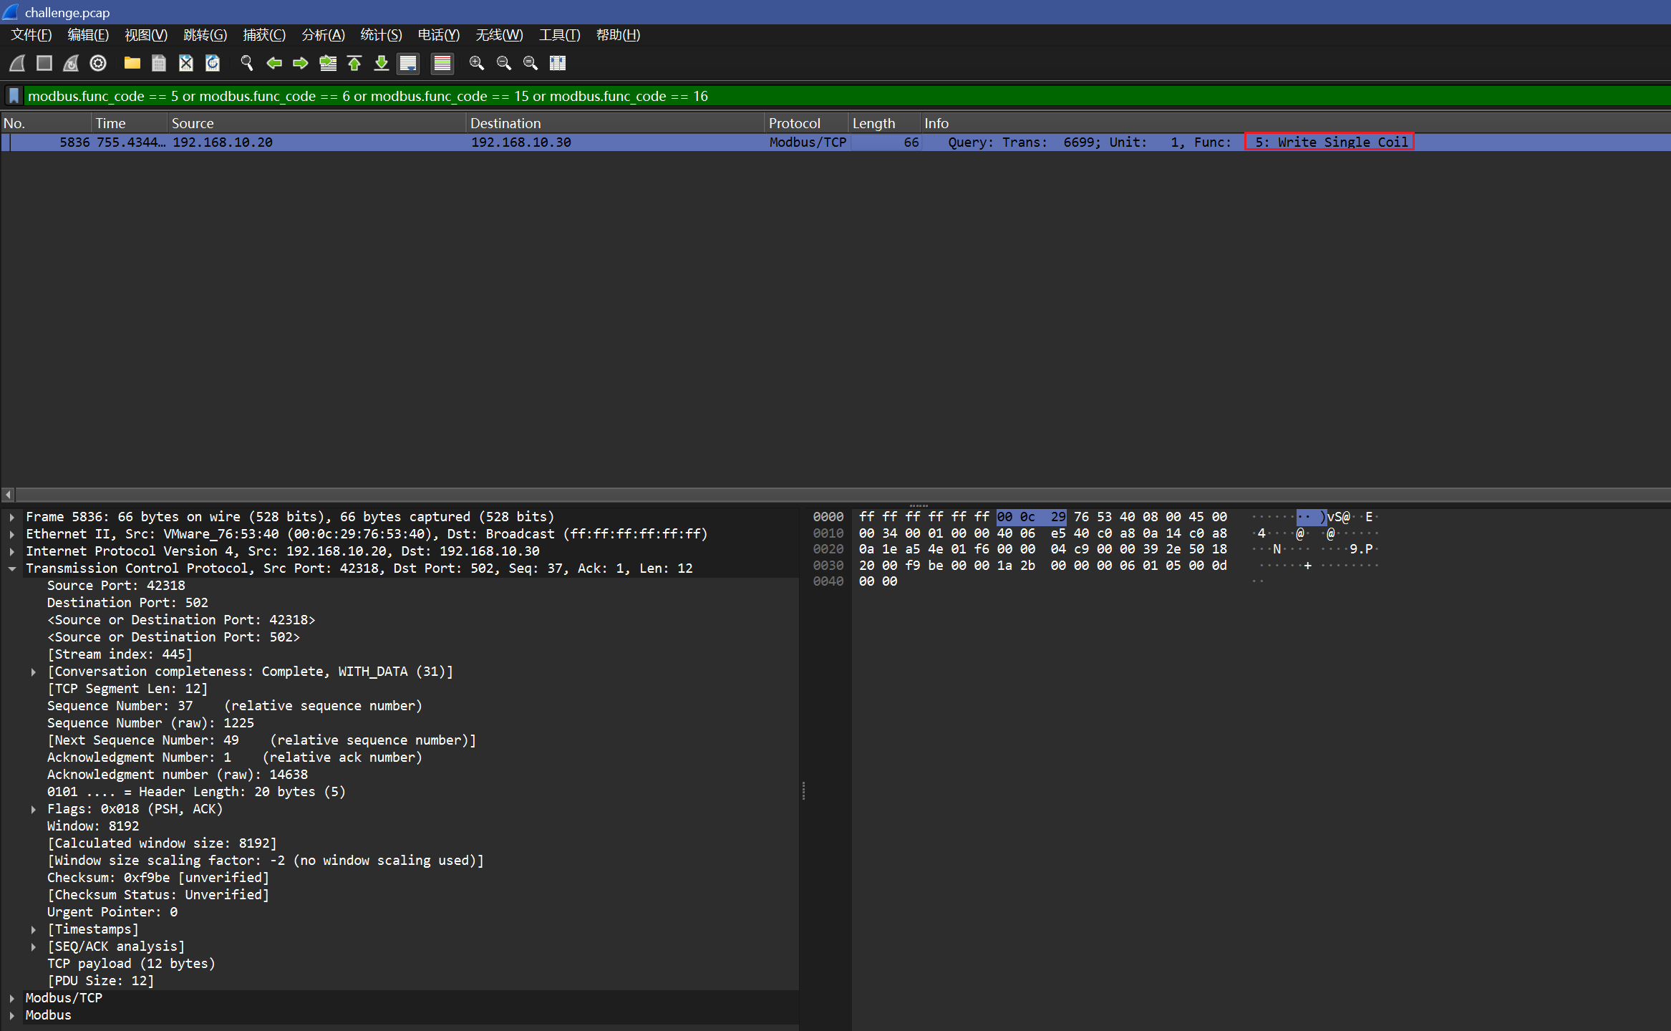Open capture options gear icon
This screenshot has width=1671, height=1031.
98,63
